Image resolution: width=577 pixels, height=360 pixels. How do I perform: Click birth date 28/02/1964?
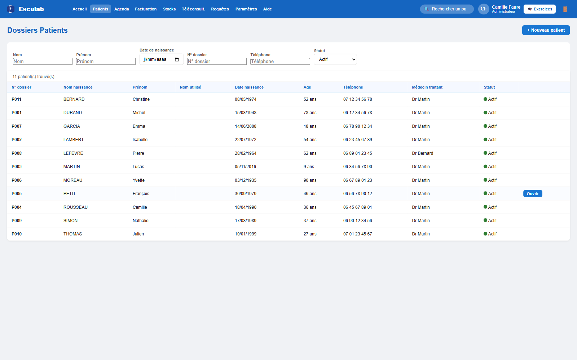(x=246, y=153)
